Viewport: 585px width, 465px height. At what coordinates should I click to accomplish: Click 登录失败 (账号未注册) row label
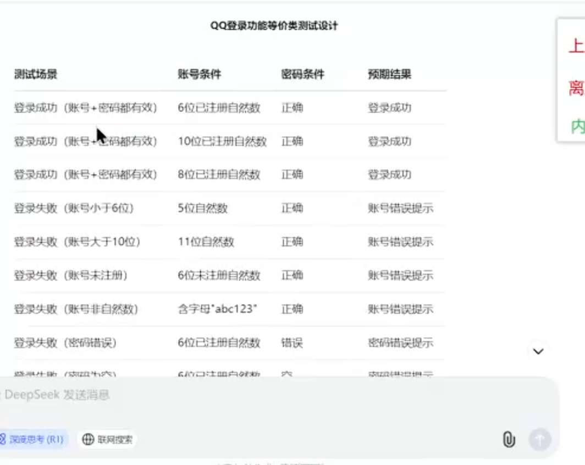click(x=70, y=276)
